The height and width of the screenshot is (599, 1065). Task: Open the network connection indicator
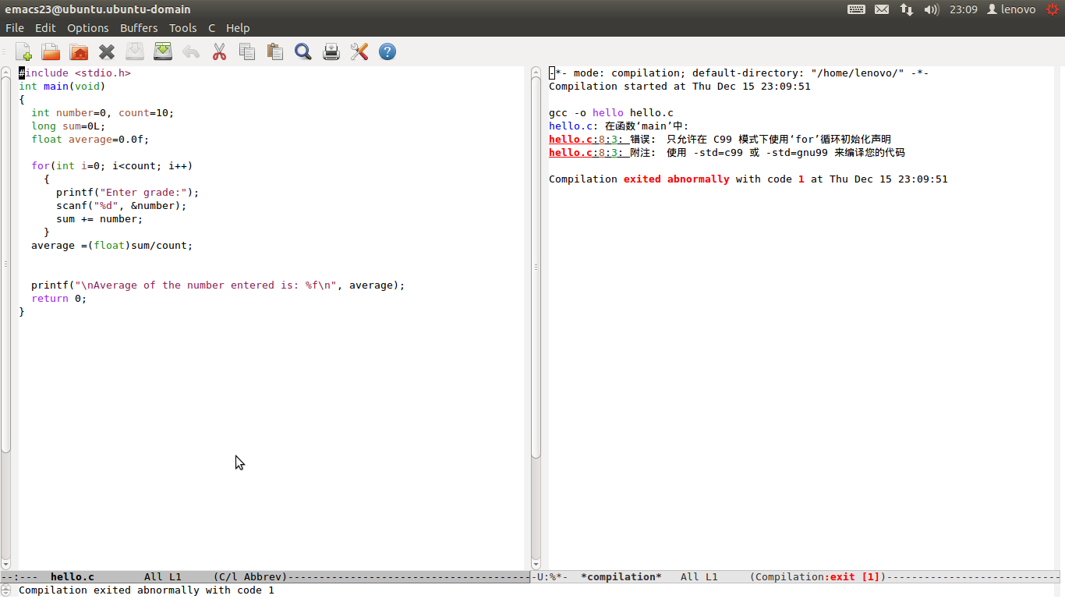(907, 9)
